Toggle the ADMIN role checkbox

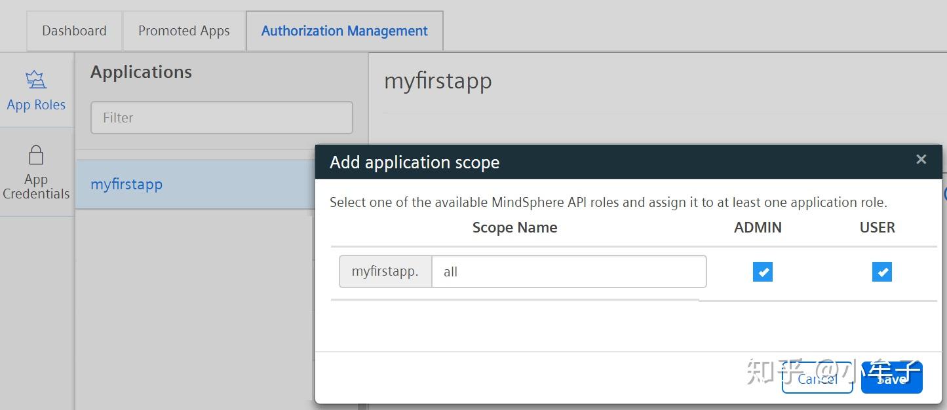[762, 272]
